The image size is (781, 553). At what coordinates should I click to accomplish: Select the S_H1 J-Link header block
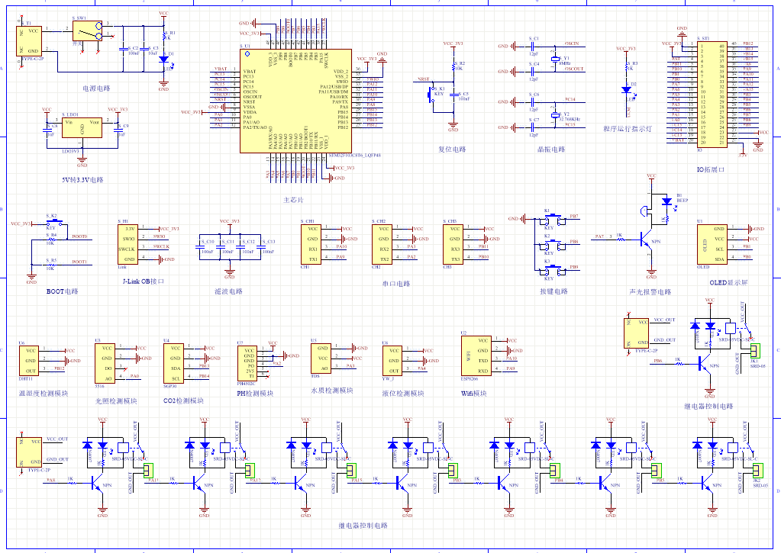[x=129, y=243]
